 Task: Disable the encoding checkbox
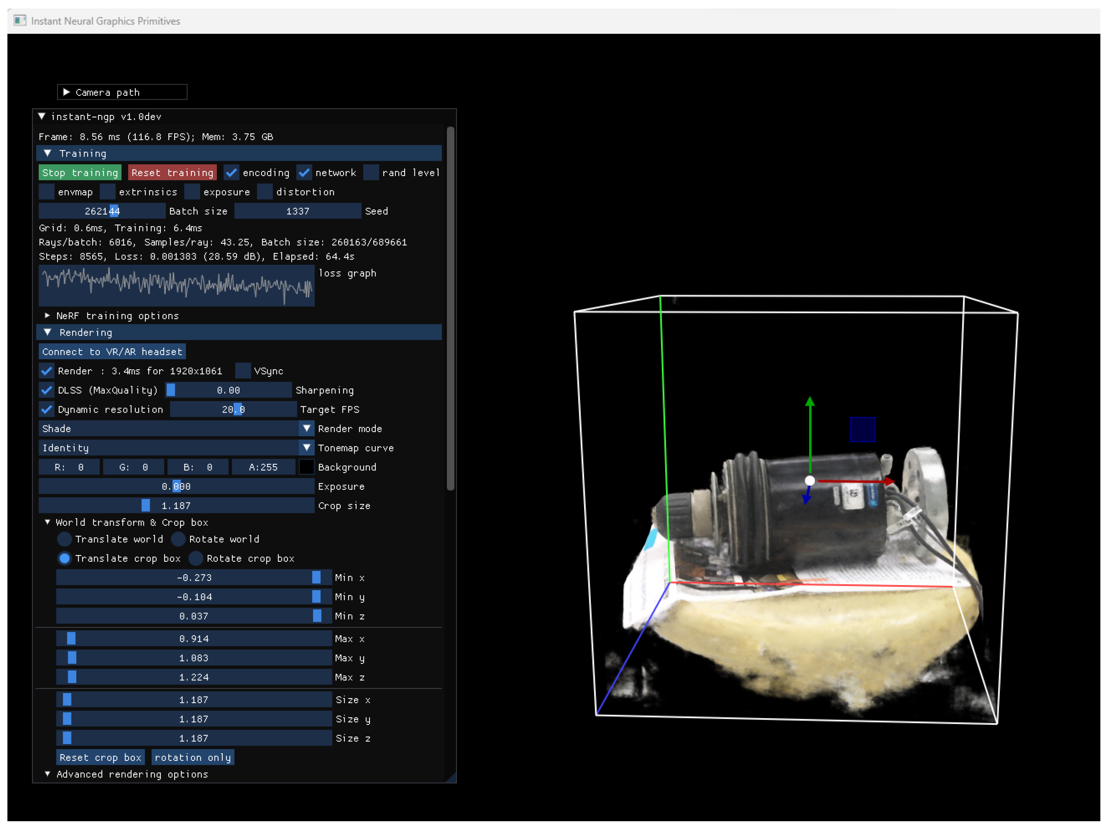231,173
